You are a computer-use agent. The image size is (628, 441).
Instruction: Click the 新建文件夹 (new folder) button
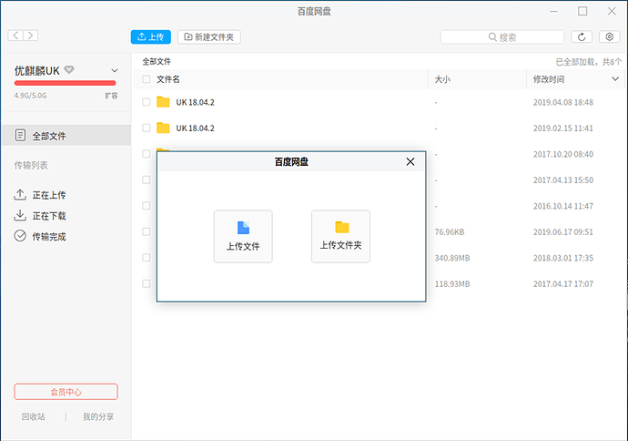point(209,36)
